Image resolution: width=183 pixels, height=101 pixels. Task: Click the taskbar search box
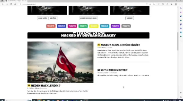tap(18, 100)
